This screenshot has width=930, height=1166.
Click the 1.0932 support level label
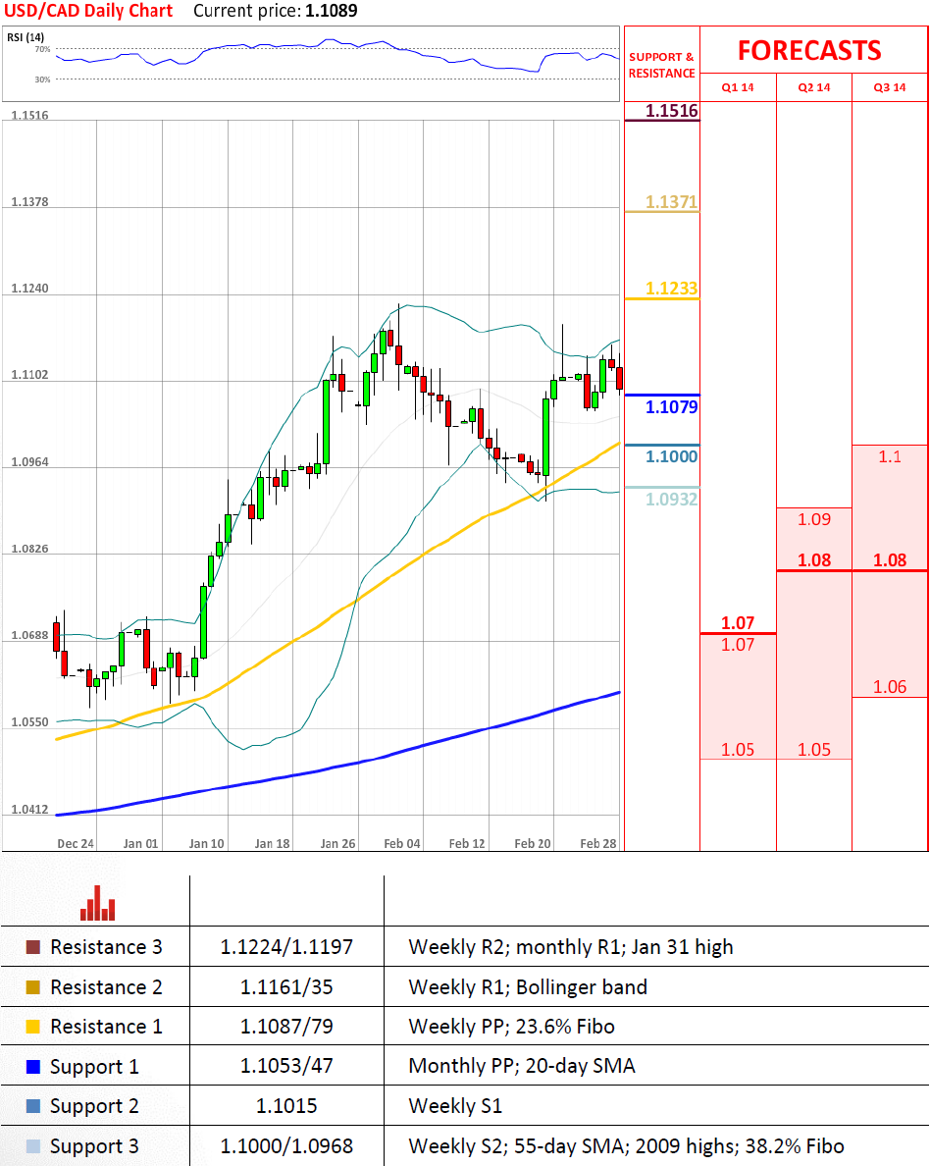click(672, 499)
